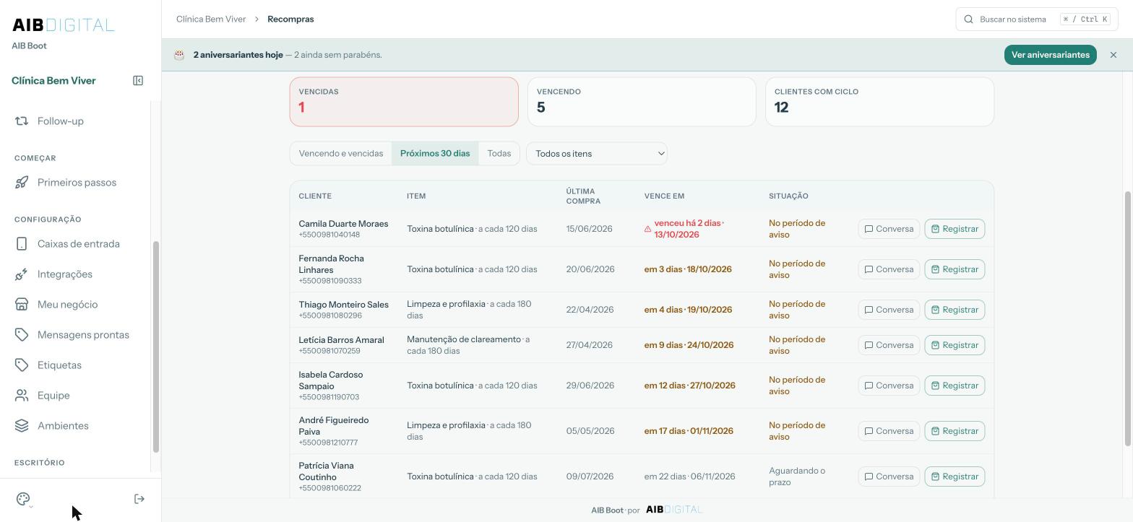This screenshot has height=522, width=1133.
Task: Click Clínica Bem Viver breadcrumb
Action: [211, 19]
